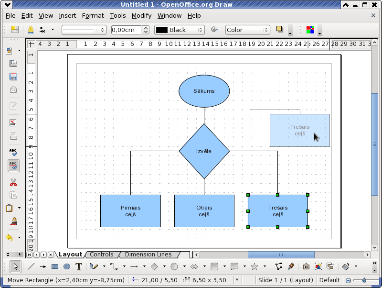
Task: Open the Color area style dropdown
Action: point(247,30)
